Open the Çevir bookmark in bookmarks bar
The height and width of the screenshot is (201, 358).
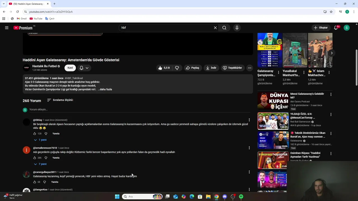coord(50,19)
